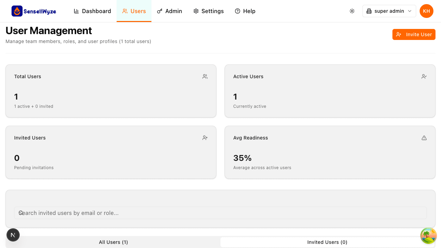
Task: Toggle light mode with the sun icon
Action: pos(352,11)
